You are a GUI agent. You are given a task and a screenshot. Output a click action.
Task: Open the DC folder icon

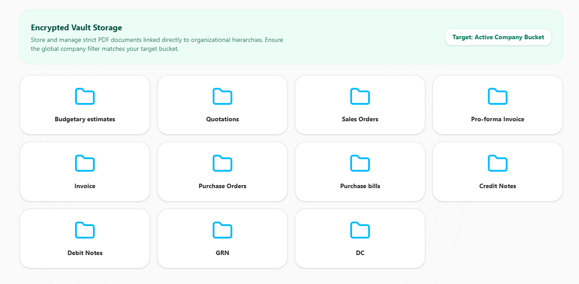point(360,230)
